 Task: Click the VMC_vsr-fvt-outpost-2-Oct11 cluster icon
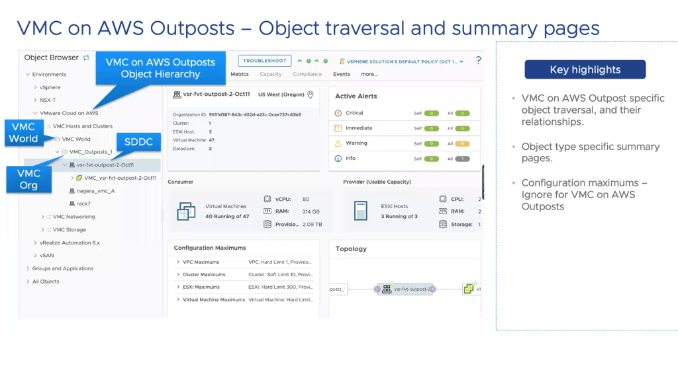pyautogui.click(x=79, y=178)
